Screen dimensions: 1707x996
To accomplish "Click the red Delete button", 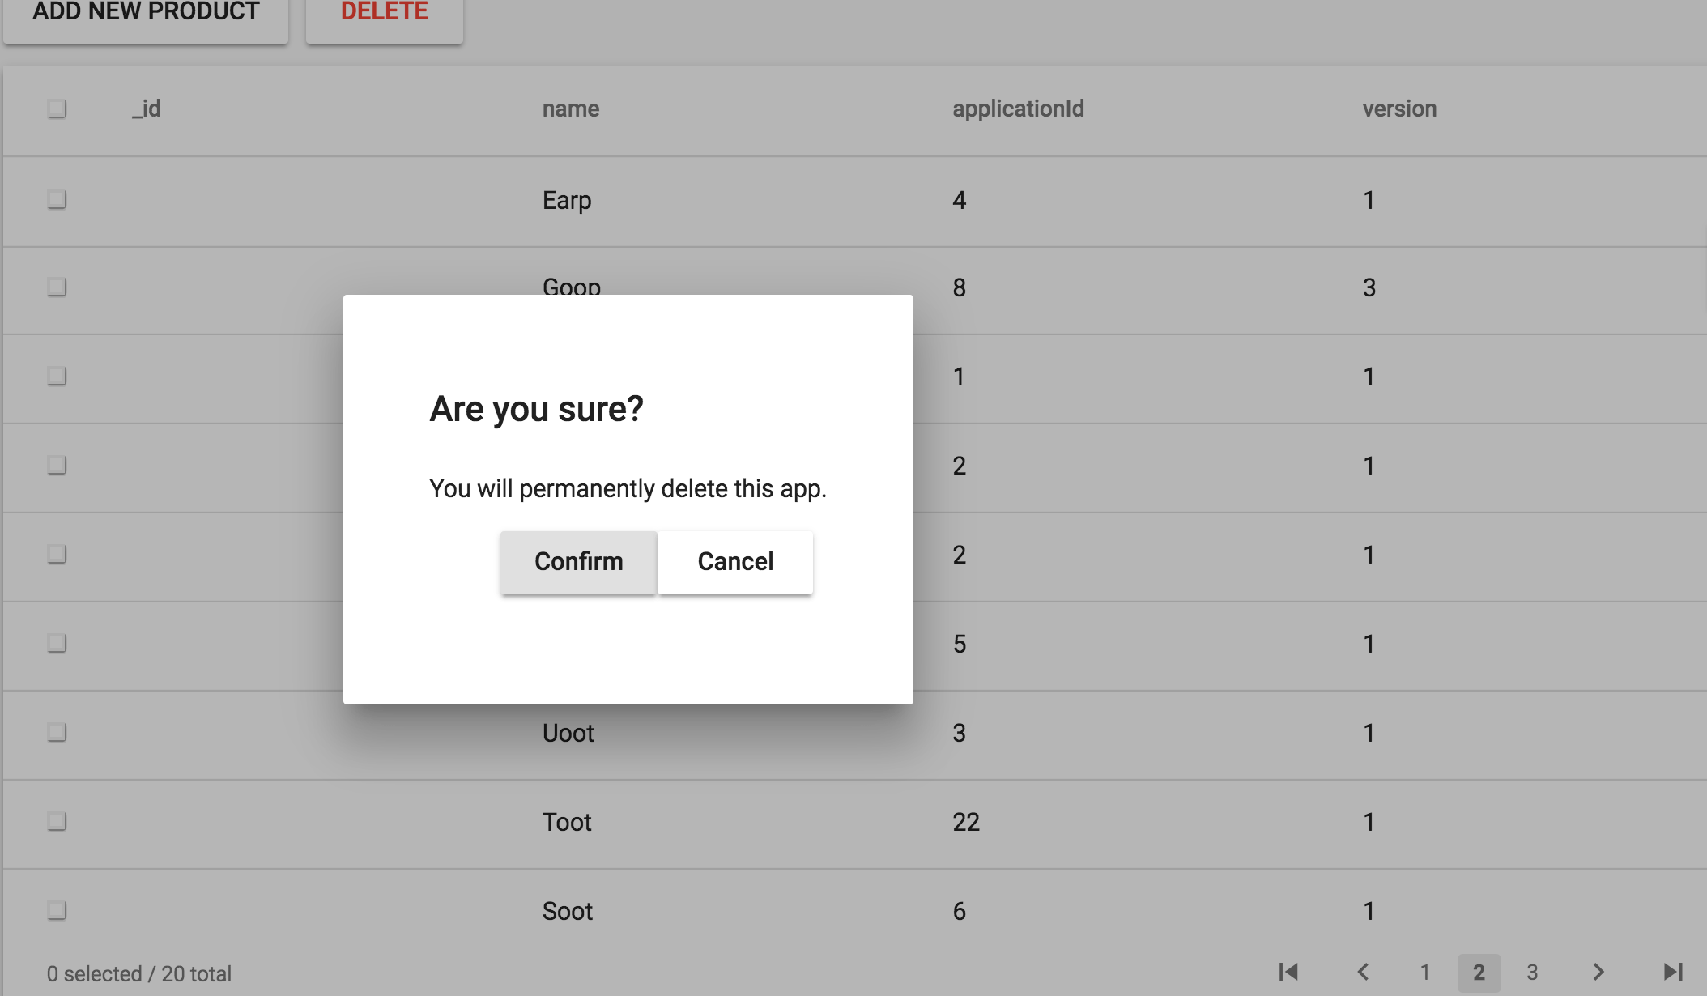I will [x=384, y=13].
